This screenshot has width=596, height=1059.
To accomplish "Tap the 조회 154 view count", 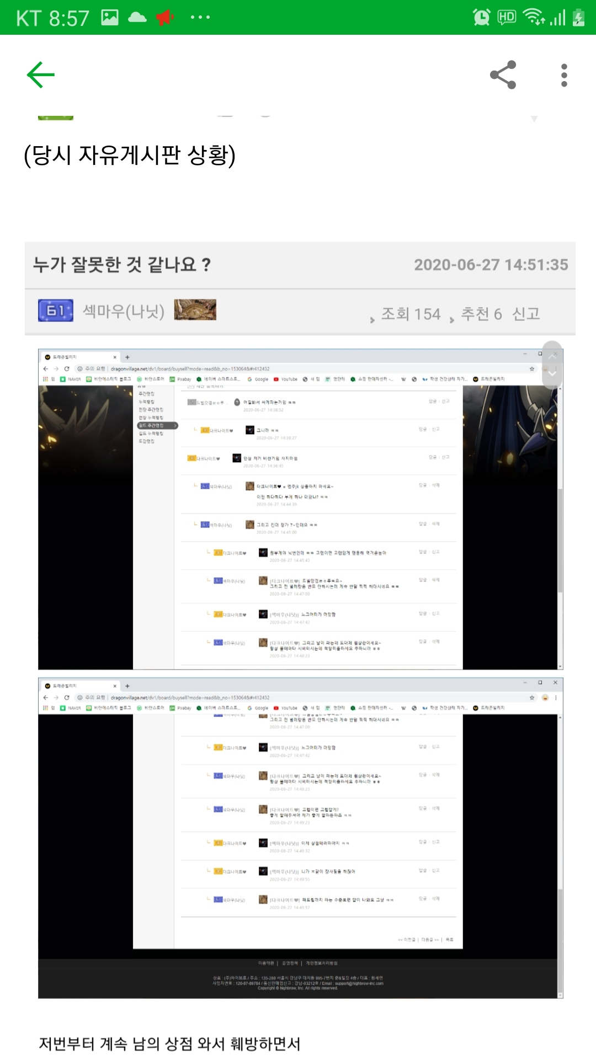I will tap(411, 314).
